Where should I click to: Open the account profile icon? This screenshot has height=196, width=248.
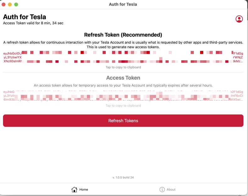tap(239, 19)
